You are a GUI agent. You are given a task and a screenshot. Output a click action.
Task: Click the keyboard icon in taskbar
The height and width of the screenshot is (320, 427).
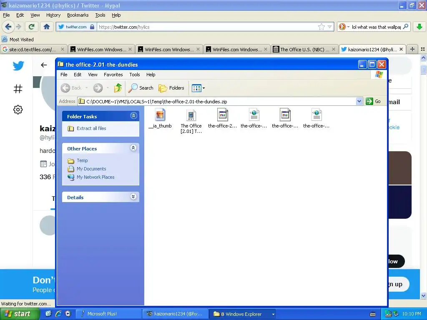click(x=373, y=314)
